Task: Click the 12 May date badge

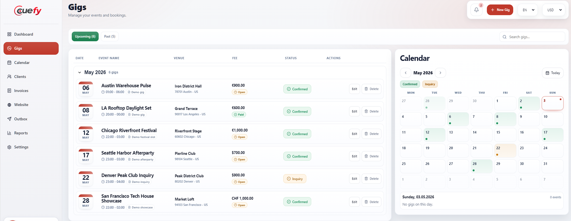Action: click(86, 133)
